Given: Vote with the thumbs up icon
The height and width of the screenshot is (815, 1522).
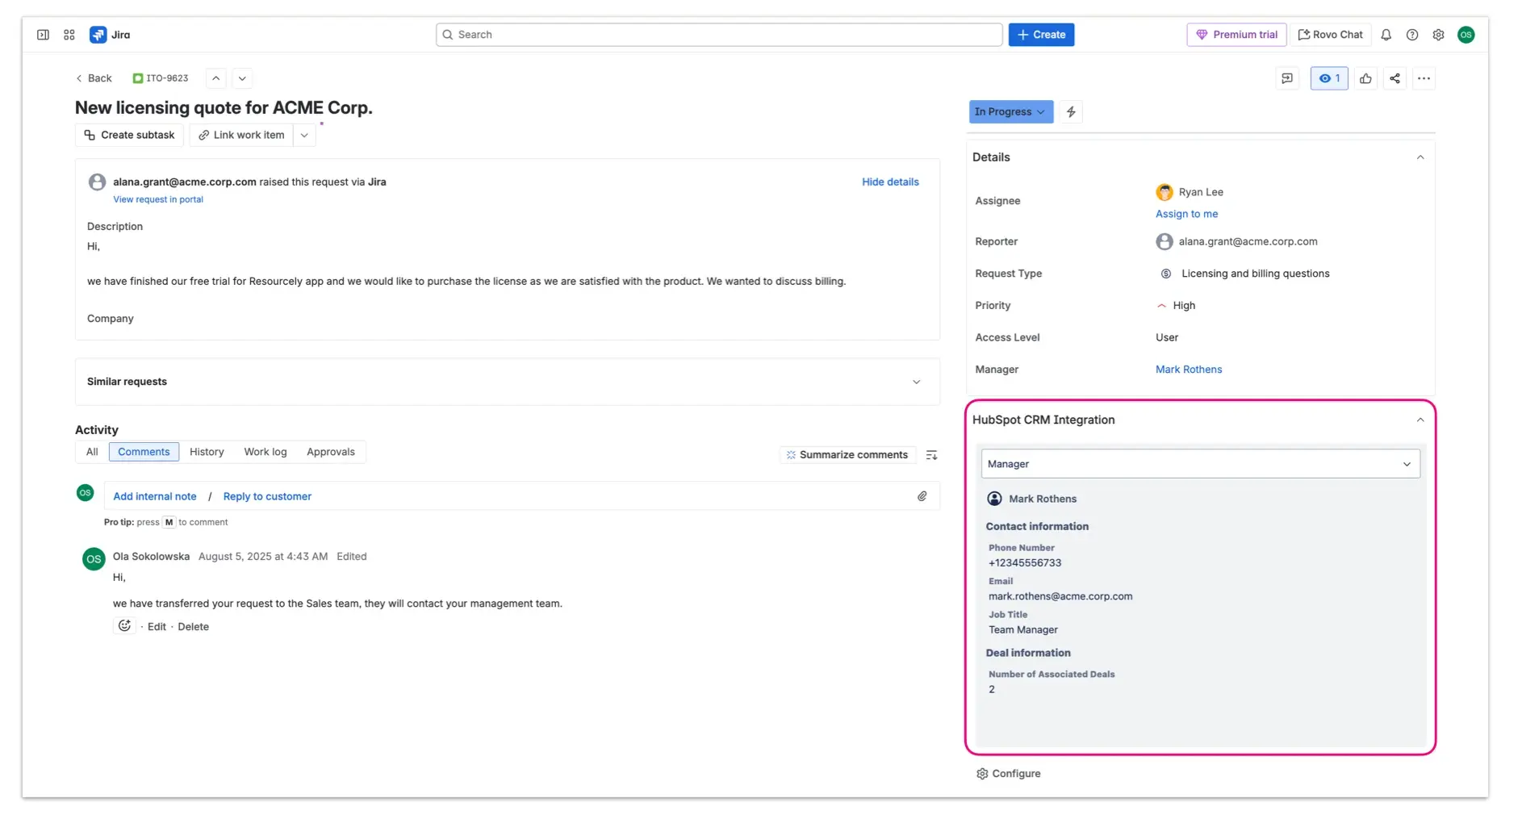Looking at the screenshot, I should coord(1366,78).
